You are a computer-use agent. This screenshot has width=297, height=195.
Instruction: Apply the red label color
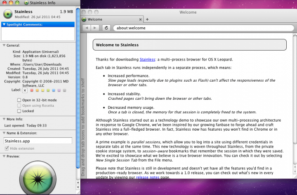[32, 90]
